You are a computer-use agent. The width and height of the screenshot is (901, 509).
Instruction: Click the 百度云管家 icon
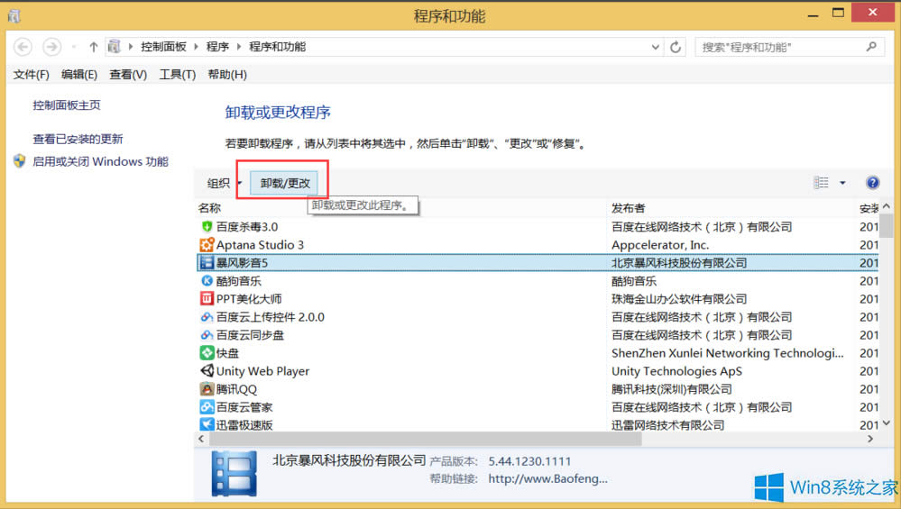[x=207, y=407]
